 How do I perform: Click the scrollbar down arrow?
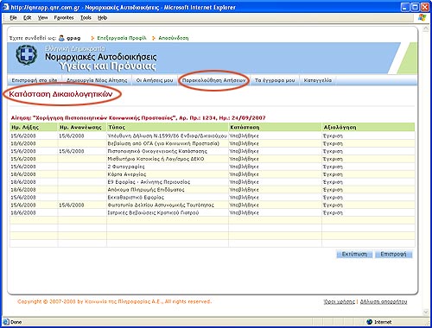[x=426, y=312]
